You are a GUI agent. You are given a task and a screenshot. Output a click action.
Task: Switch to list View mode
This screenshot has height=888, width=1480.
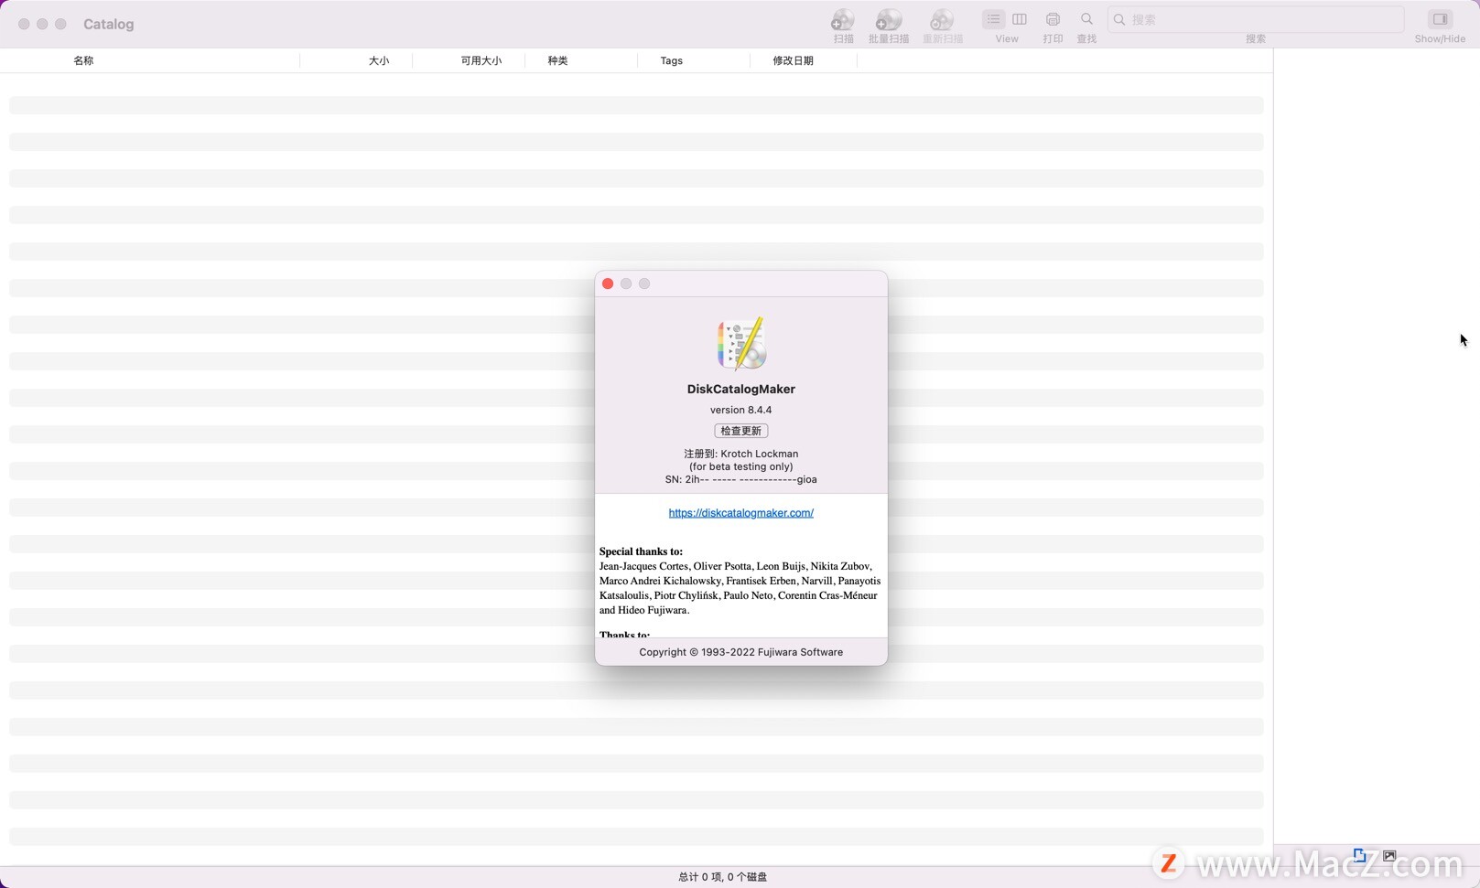[x=993, y=19]
